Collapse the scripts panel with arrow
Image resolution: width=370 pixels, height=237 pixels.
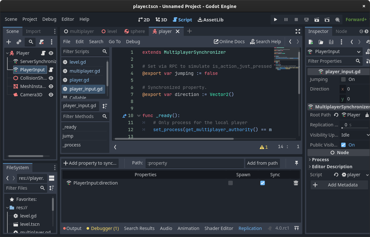click(115, 147)
